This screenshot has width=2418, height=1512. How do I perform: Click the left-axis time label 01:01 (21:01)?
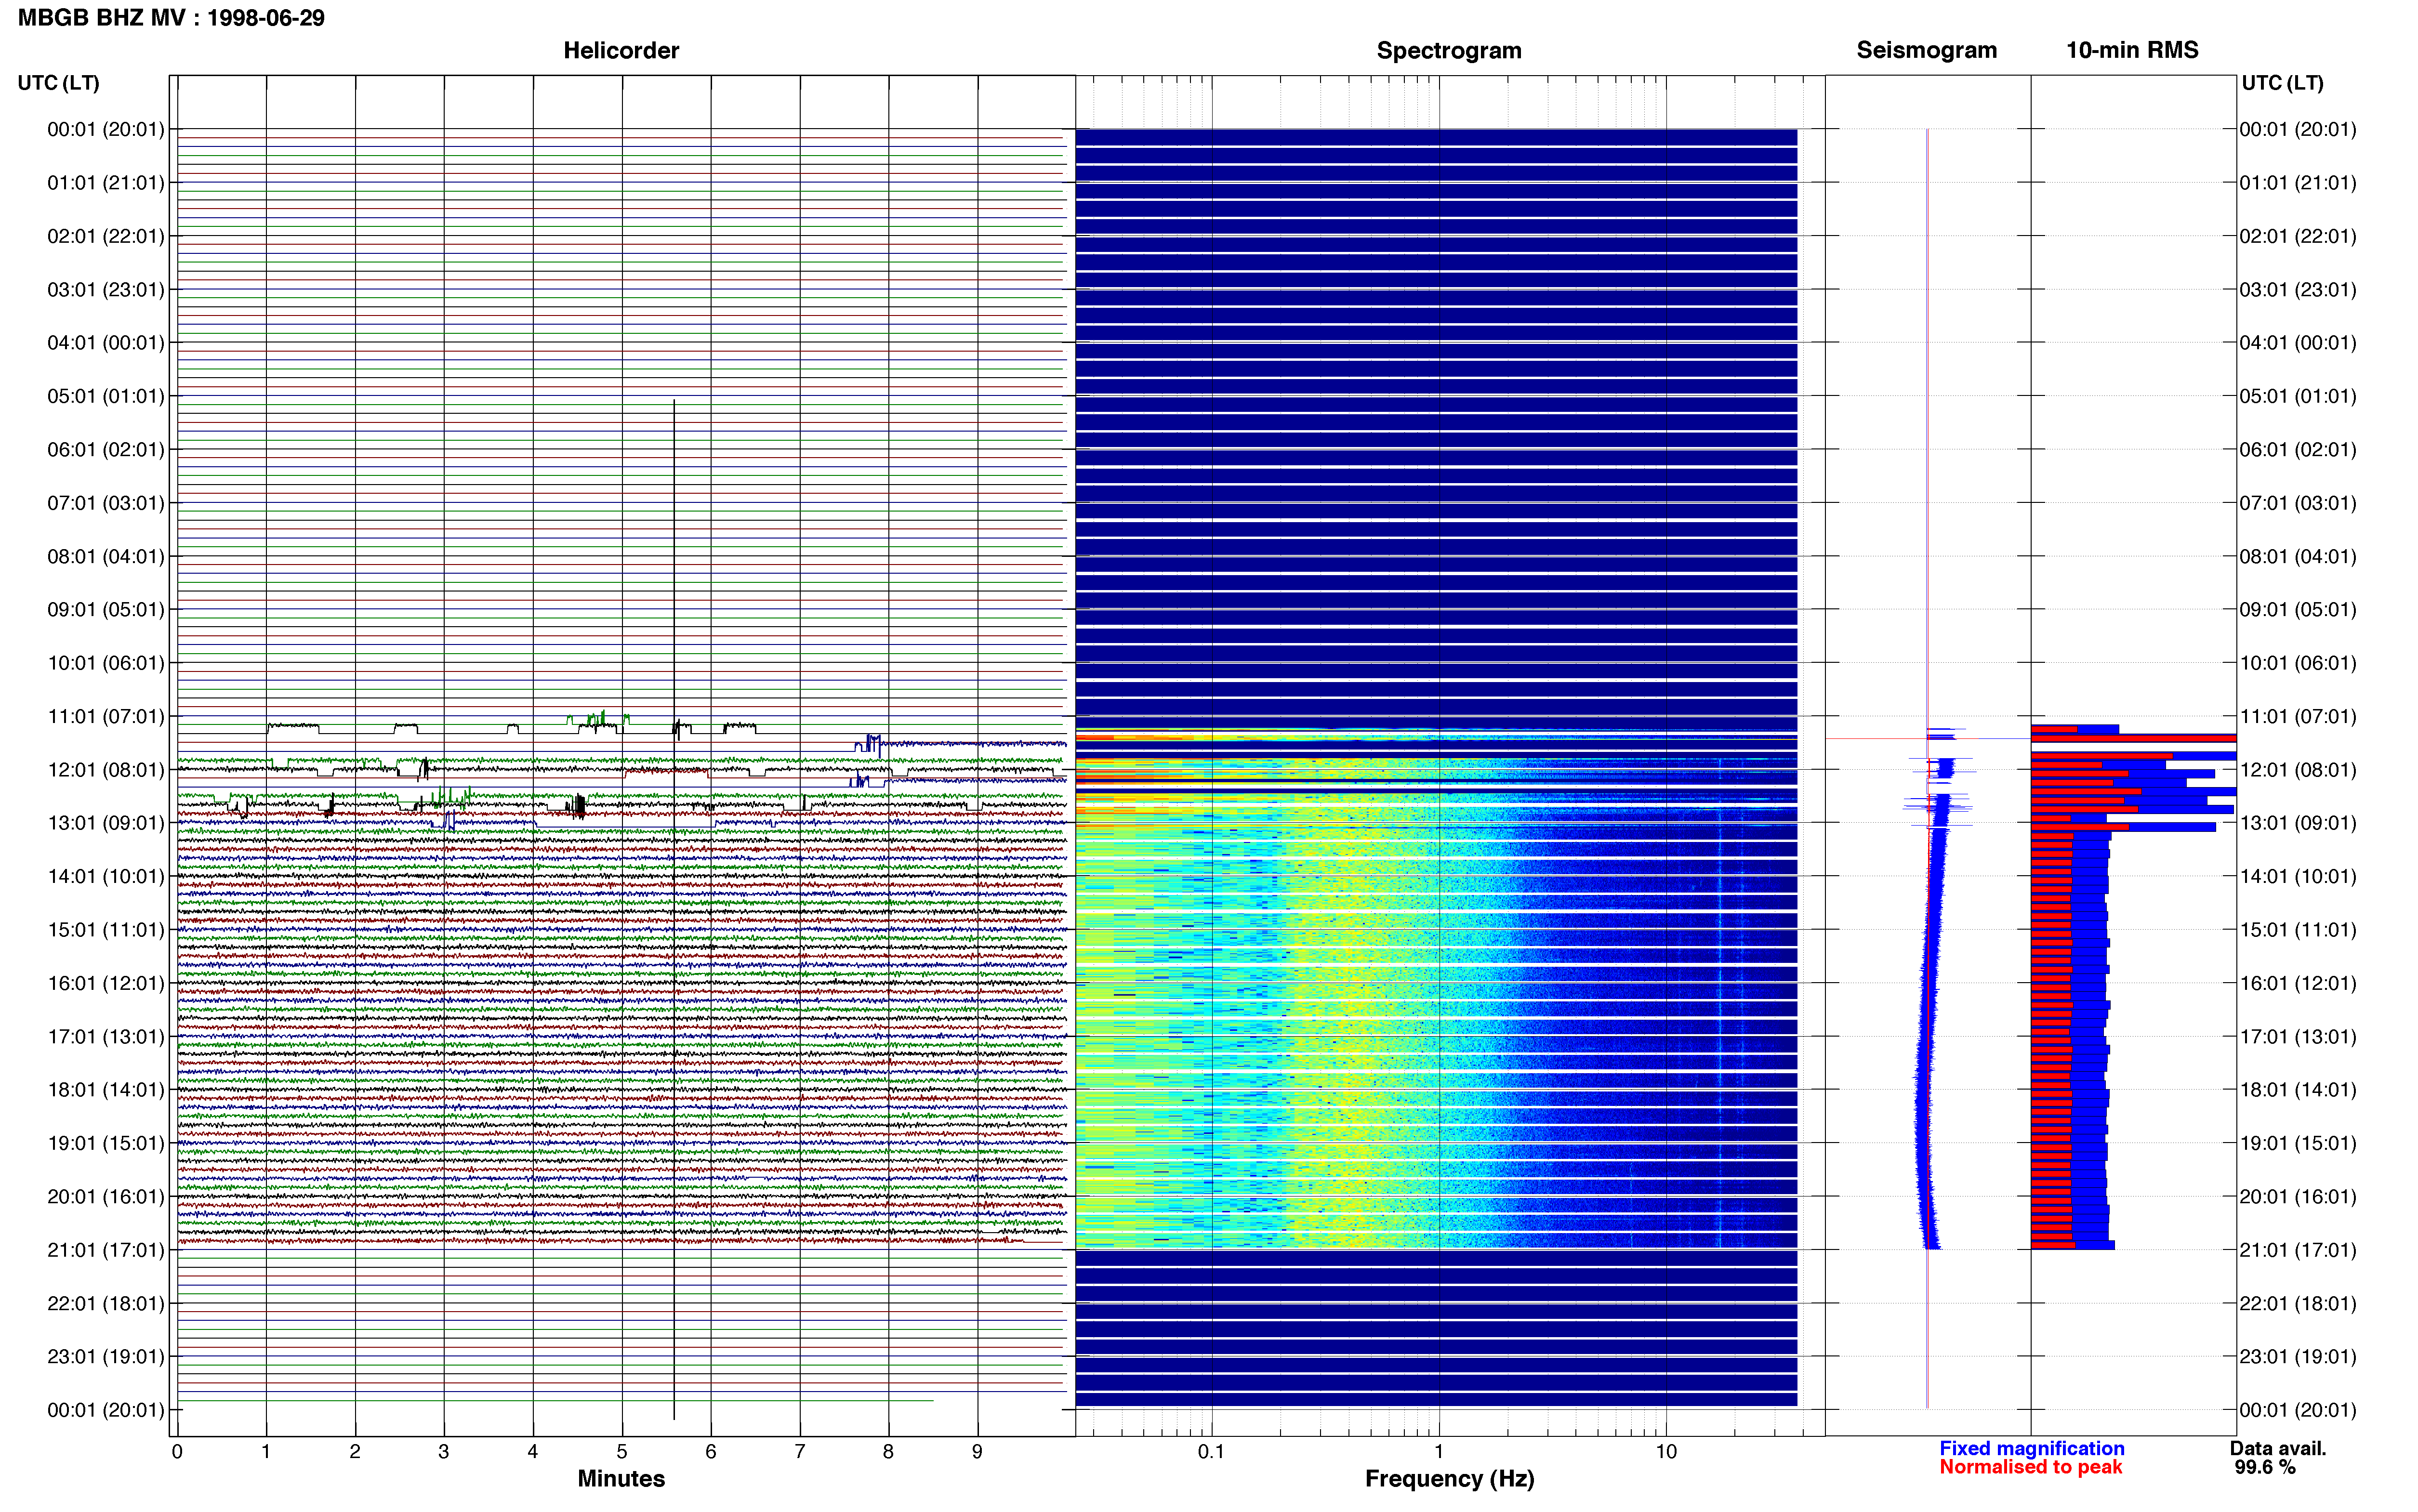106,183
